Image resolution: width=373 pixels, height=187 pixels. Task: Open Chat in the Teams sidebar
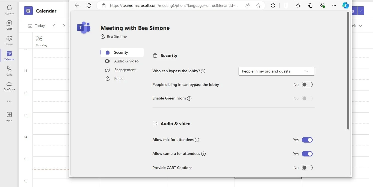point(9,25)
